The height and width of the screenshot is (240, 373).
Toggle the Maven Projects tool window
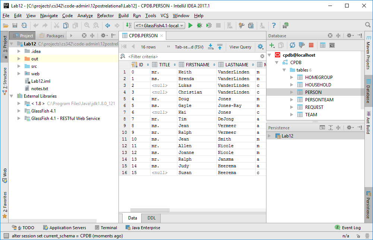[x=368, y=53]
